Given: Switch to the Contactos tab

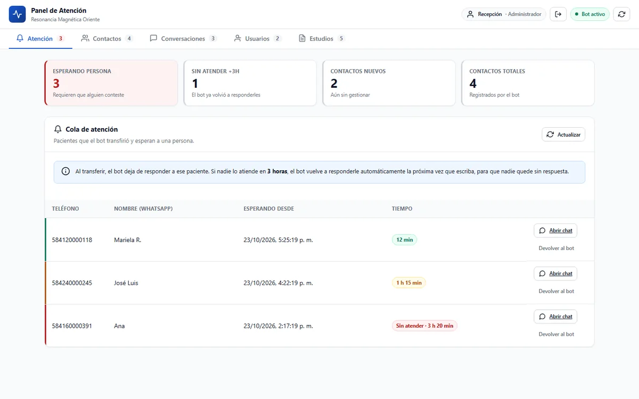Looking at the screenshot, I should 107,39.
